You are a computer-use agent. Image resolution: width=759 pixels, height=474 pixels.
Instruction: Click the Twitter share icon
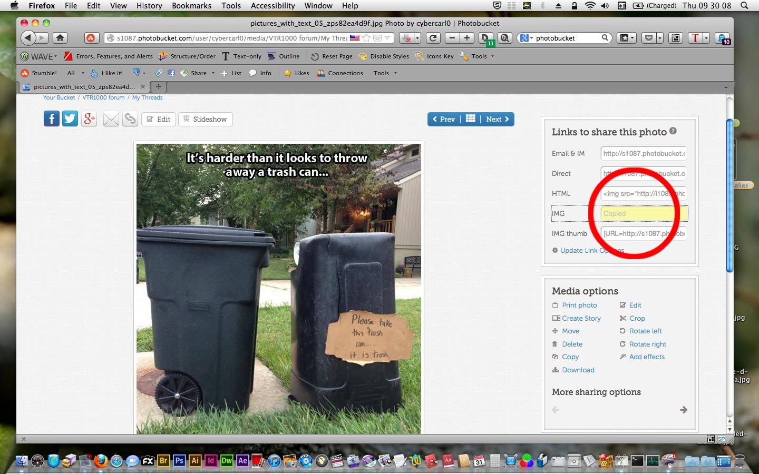tap(70, 118)
